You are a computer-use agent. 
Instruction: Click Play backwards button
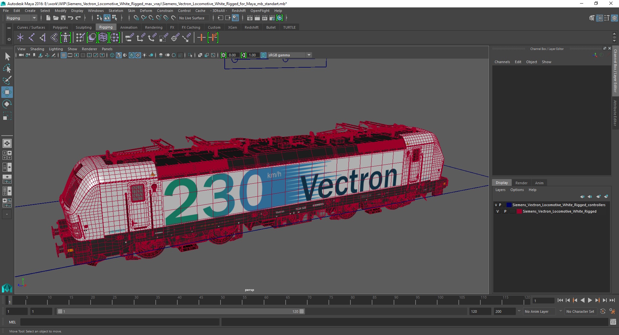click(583, 300)
